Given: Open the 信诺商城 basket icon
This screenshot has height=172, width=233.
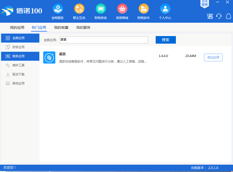Looking at the screenshot, I should click(122, 9).
